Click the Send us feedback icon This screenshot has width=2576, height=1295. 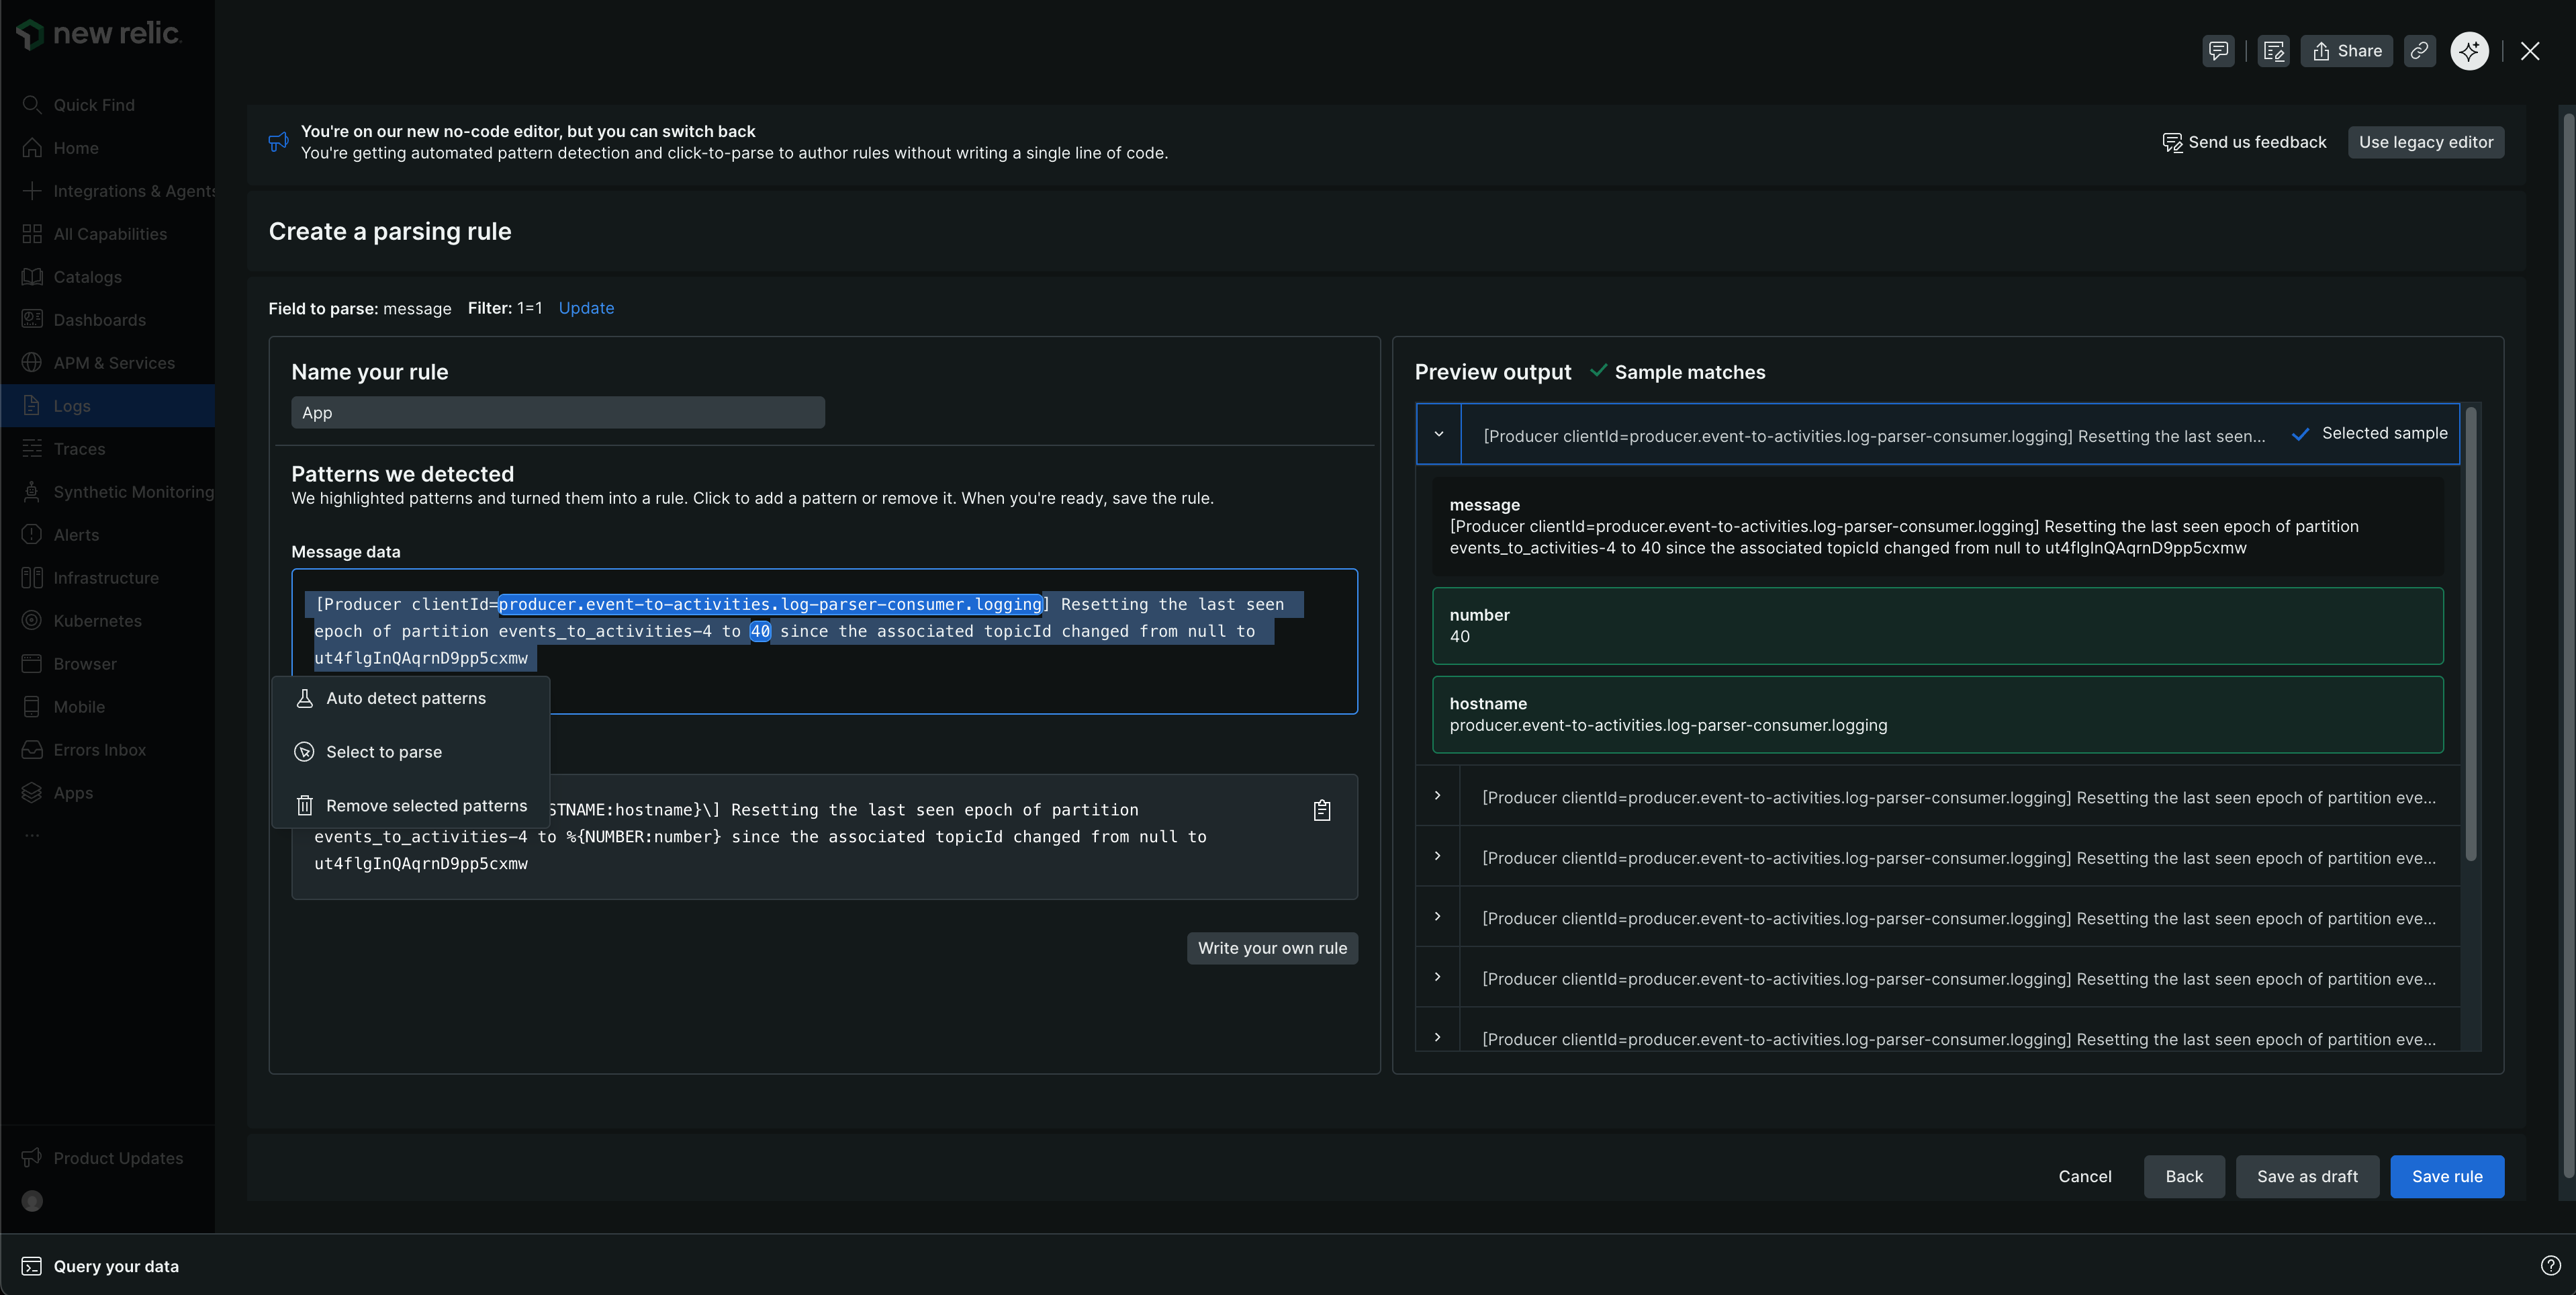2172,142
